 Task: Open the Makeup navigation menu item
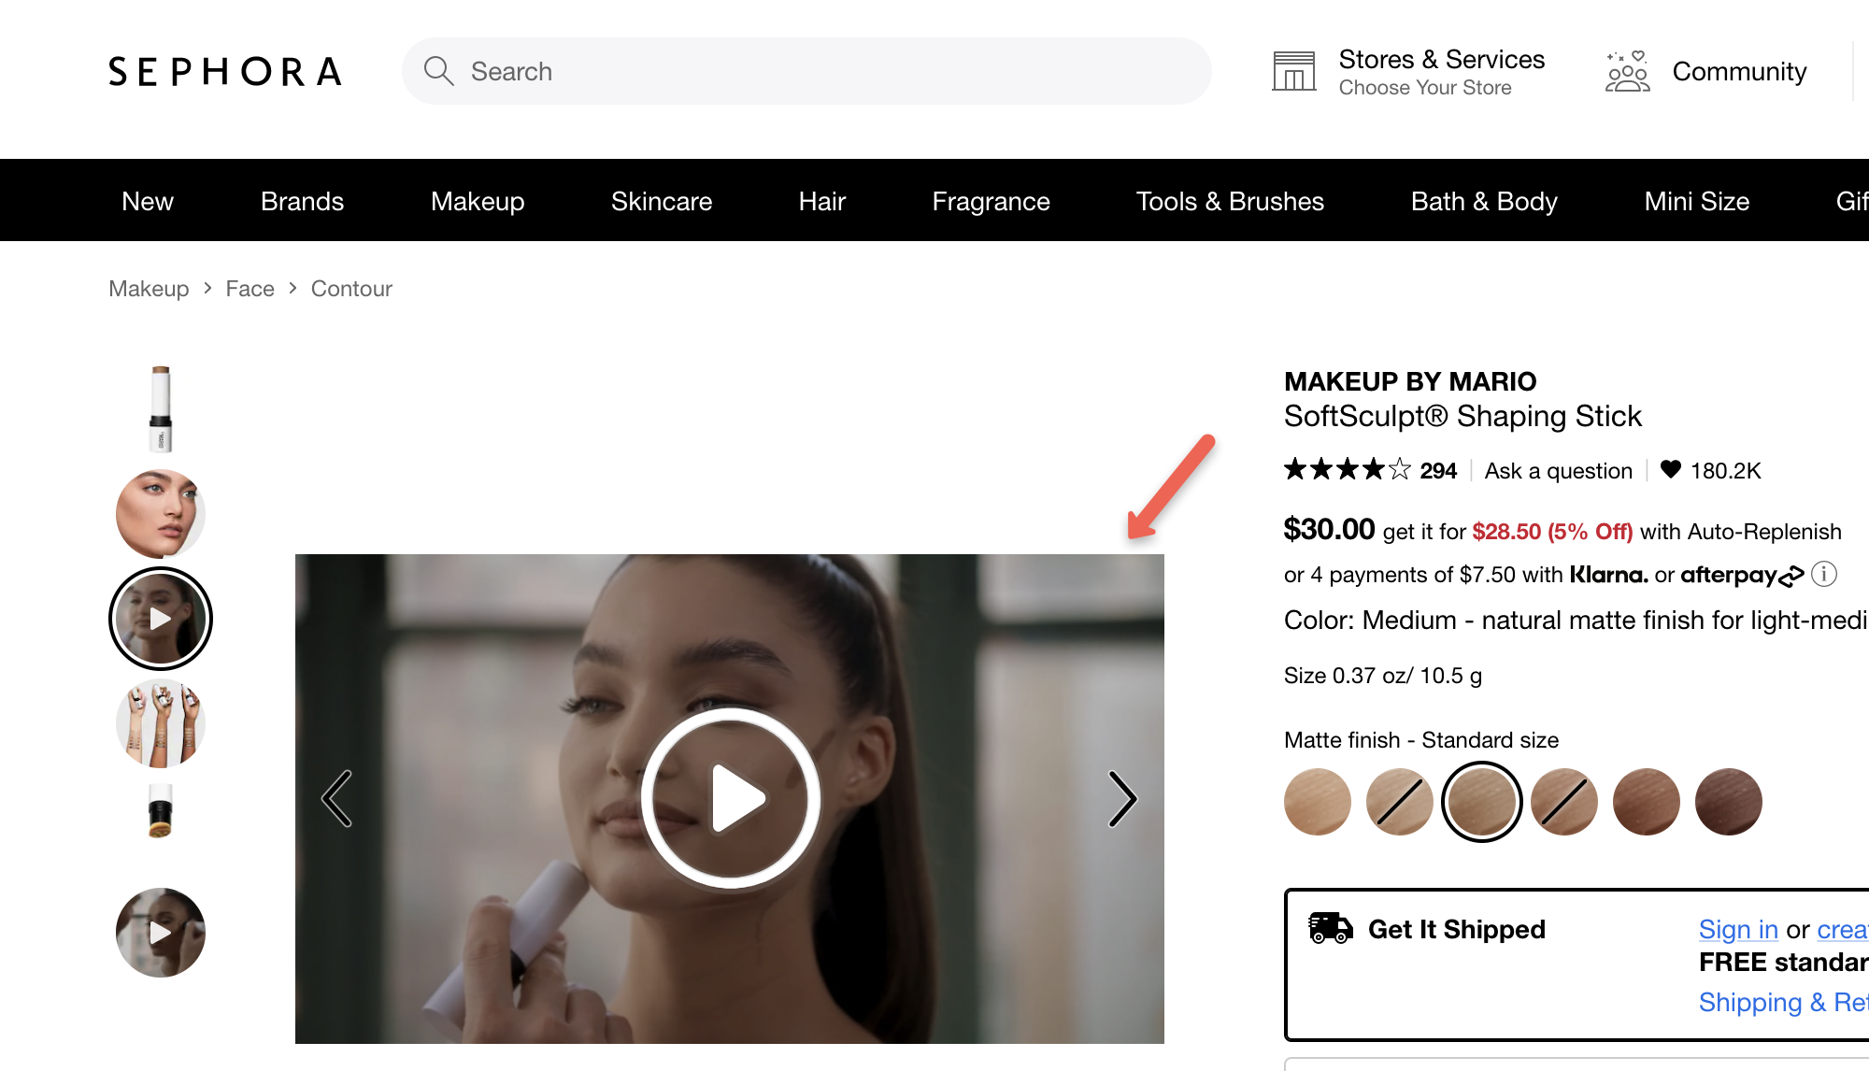(478, 199)
